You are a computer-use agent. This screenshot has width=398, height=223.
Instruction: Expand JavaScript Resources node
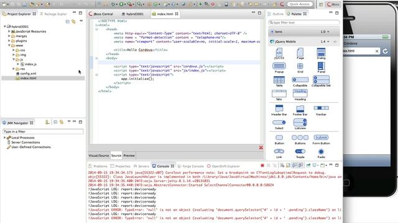point(9,32)
